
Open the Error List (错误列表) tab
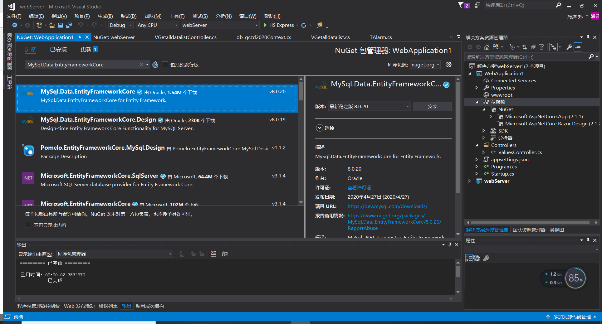[x=108, y=306]
